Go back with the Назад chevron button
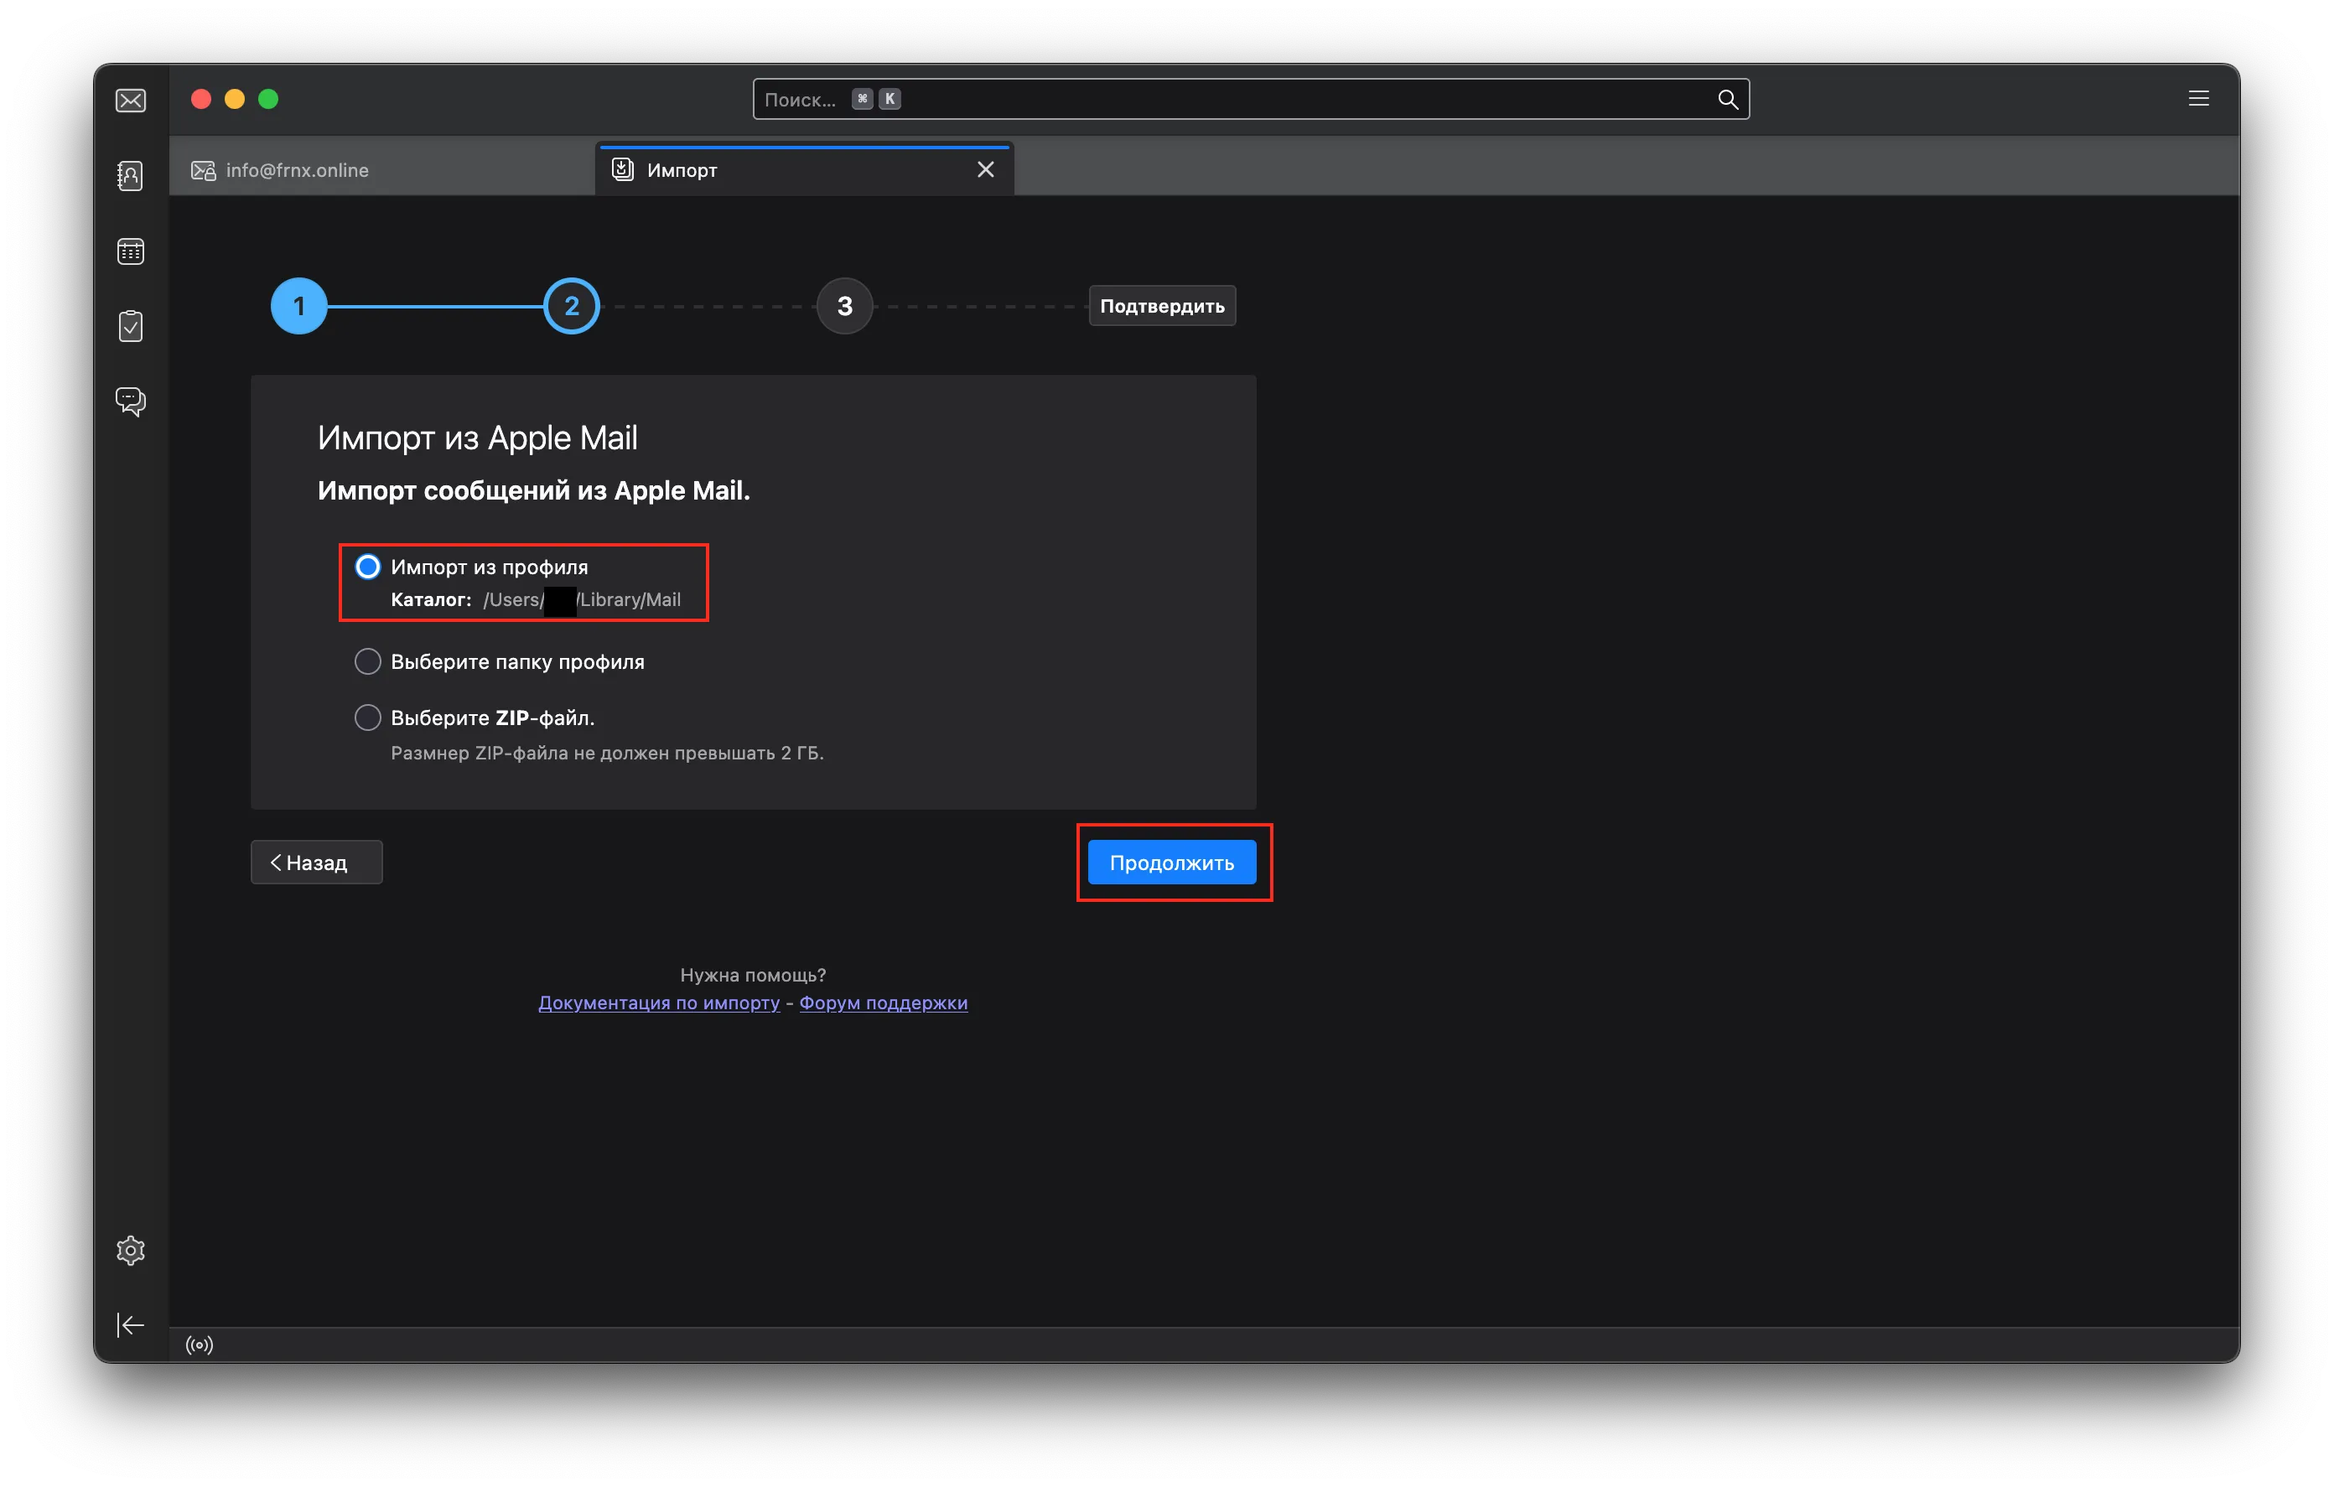This screenshot has height=1487, width=2334. 316,863
